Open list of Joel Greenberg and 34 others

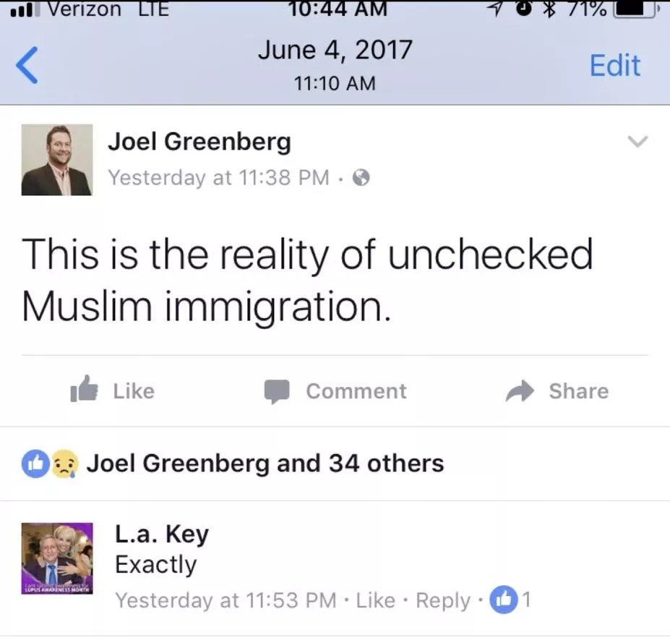pyautogui.click(x=265, y=464)
